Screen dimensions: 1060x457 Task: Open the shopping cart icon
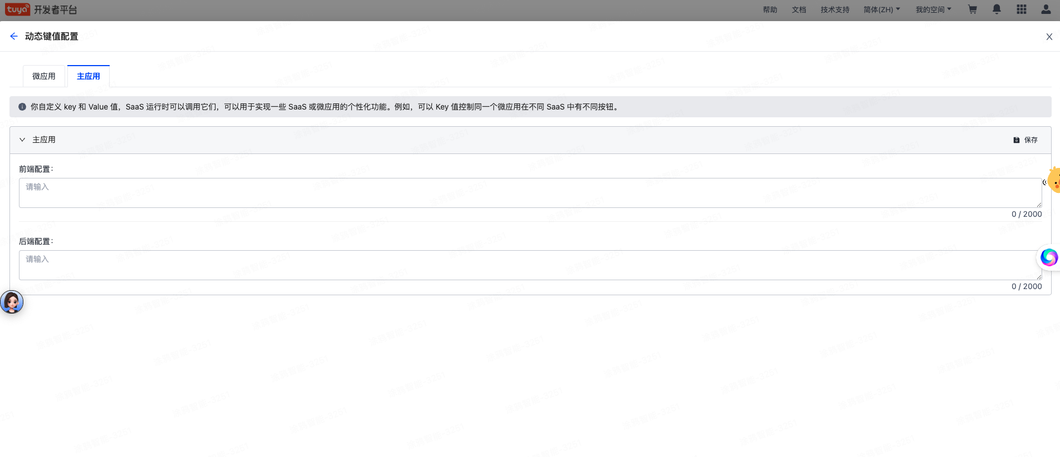pos(972,9)
